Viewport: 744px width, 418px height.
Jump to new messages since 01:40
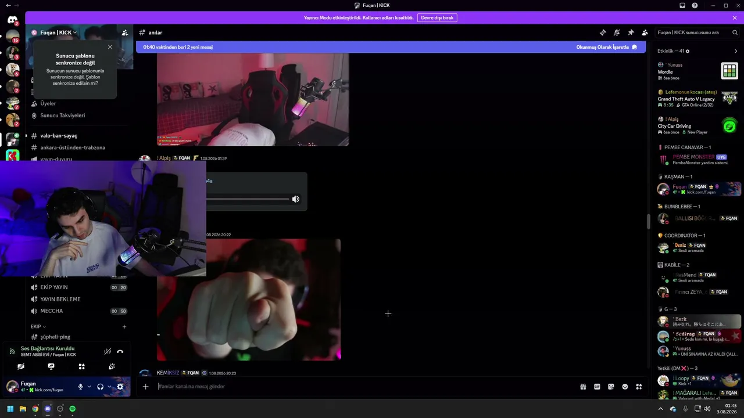(x=178, y=47)
